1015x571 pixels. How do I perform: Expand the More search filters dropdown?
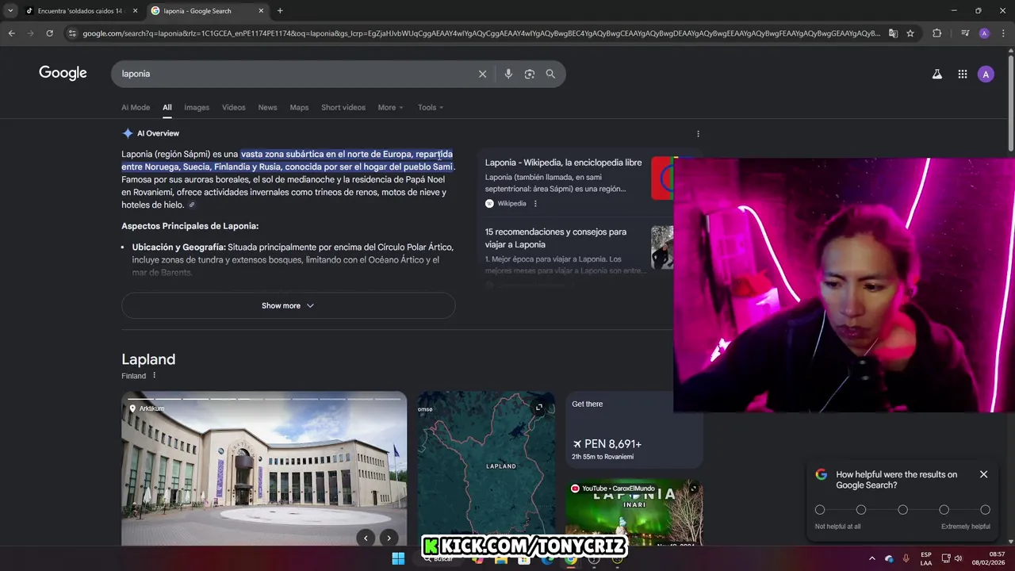pos(390,107)
